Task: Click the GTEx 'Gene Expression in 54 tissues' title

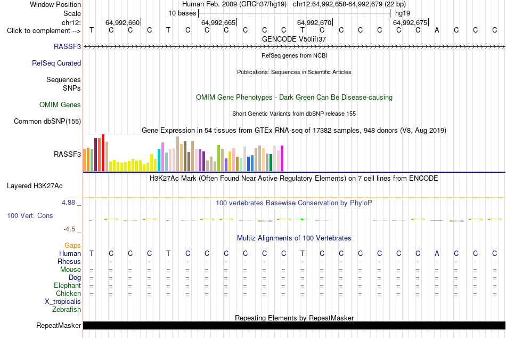Action: [294, 130]
